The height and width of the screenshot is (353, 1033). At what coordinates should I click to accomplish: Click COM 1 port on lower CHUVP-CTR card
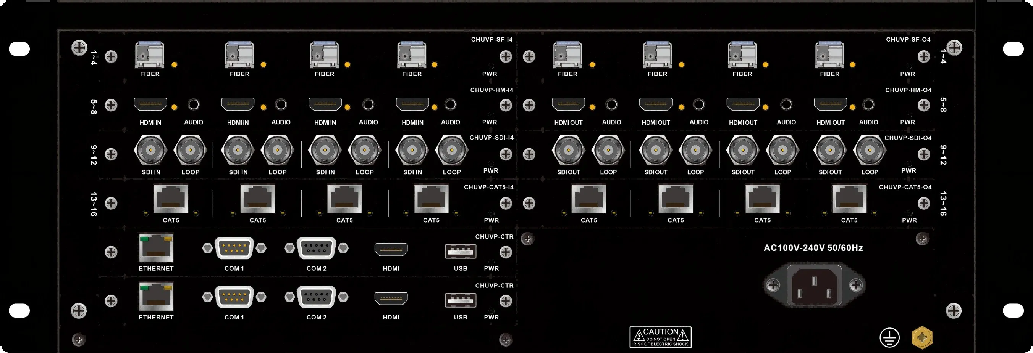tap(234, 297)
